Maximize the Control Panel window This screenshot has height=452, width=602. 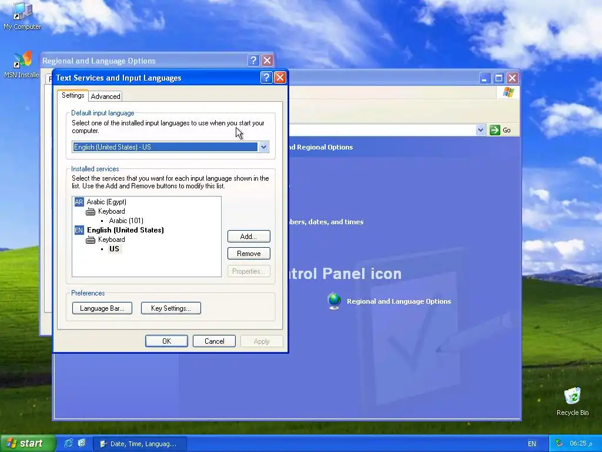(499, 78)
